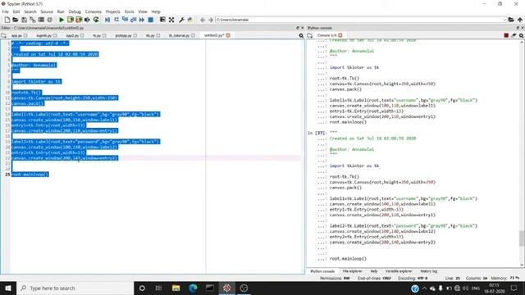Click Run cell and advance icon
Screen dimensions: 525x295
[79, 20]
